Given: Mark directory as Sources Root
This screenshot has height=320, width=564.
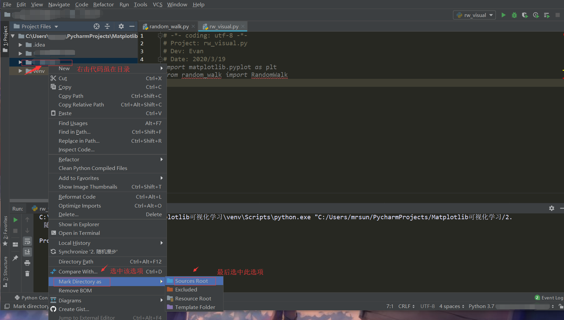Looking at the screenshot, I should (194, 281).
